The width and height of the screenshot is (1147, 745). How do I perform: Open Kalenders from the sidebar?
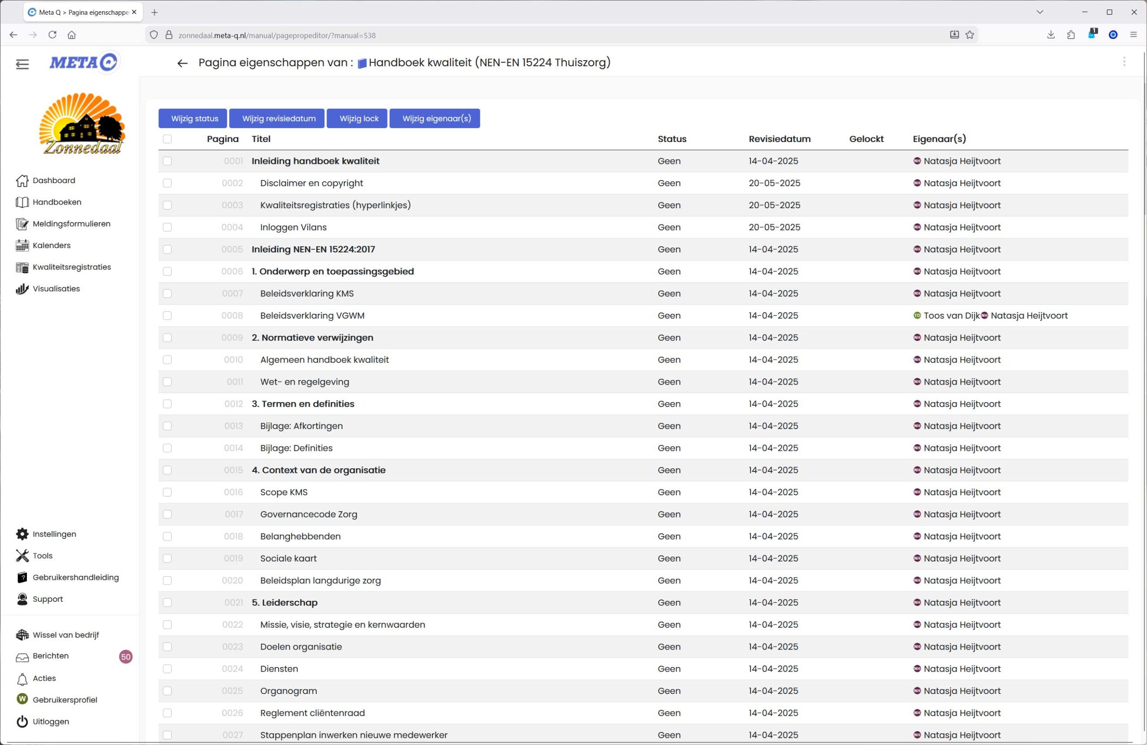pos(51,246)
